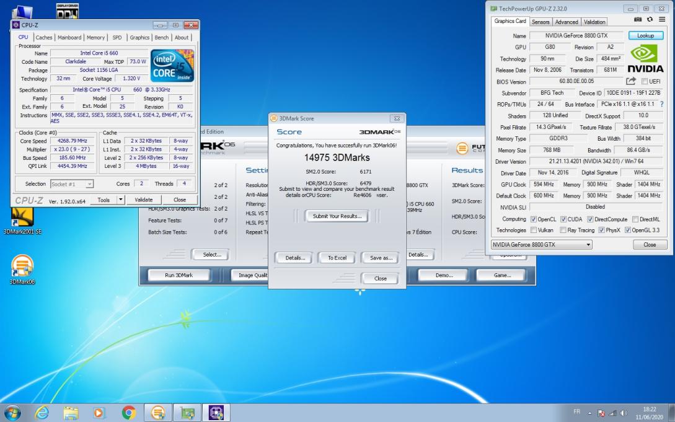Screen dimensions: 675x422
Task: Open the 3DMark2001 SE desktop shortcut
Action: pos(22,221)
